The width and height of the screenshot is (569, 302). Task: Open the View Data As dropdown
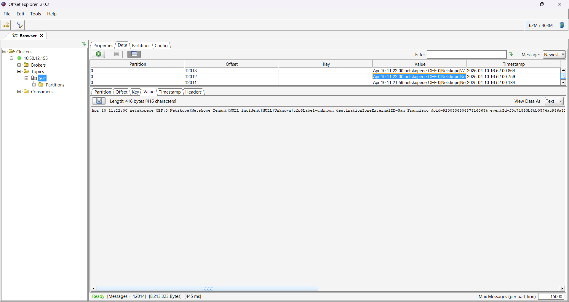pyautogui.click(x=554, y=101)
